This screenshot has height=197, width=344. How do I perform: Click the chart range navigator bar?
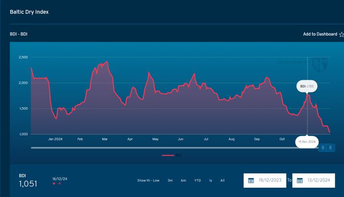pos(175,148)
